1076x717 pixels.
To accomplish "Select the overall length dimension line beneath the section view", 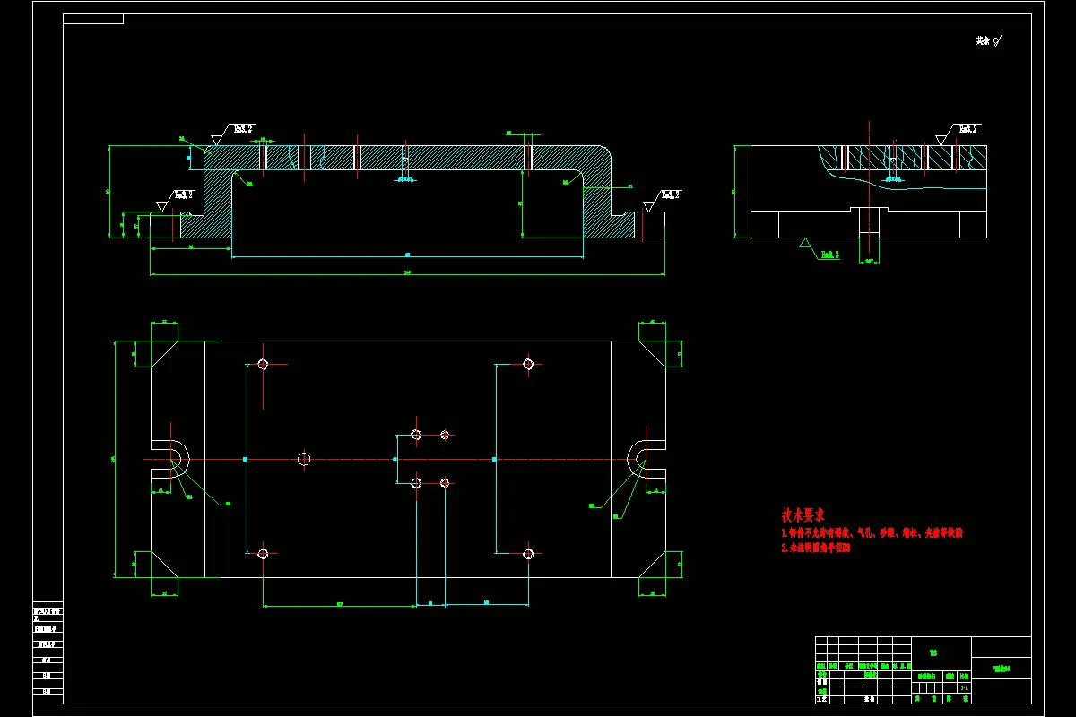I will pos(407,275).
